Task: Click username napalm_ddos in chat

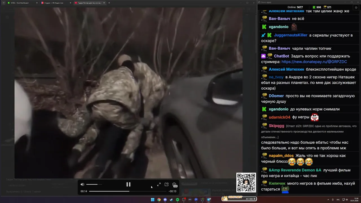Action: 281,156
